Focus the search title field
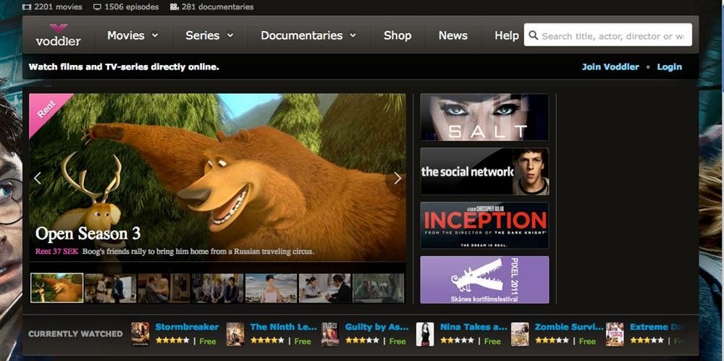 click(x=607, y=35)
